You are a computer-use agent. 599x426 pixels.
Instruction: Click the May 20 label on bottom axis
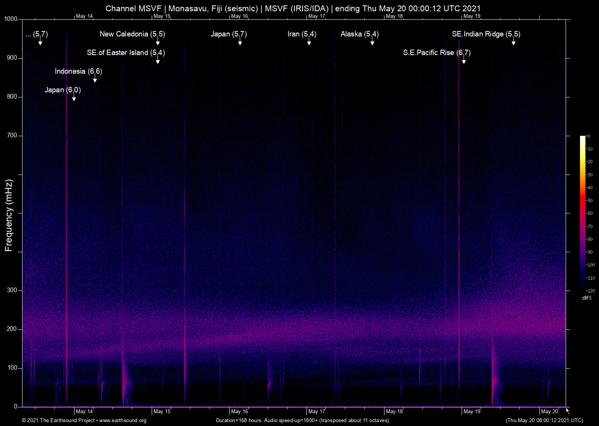coord(549,412)
